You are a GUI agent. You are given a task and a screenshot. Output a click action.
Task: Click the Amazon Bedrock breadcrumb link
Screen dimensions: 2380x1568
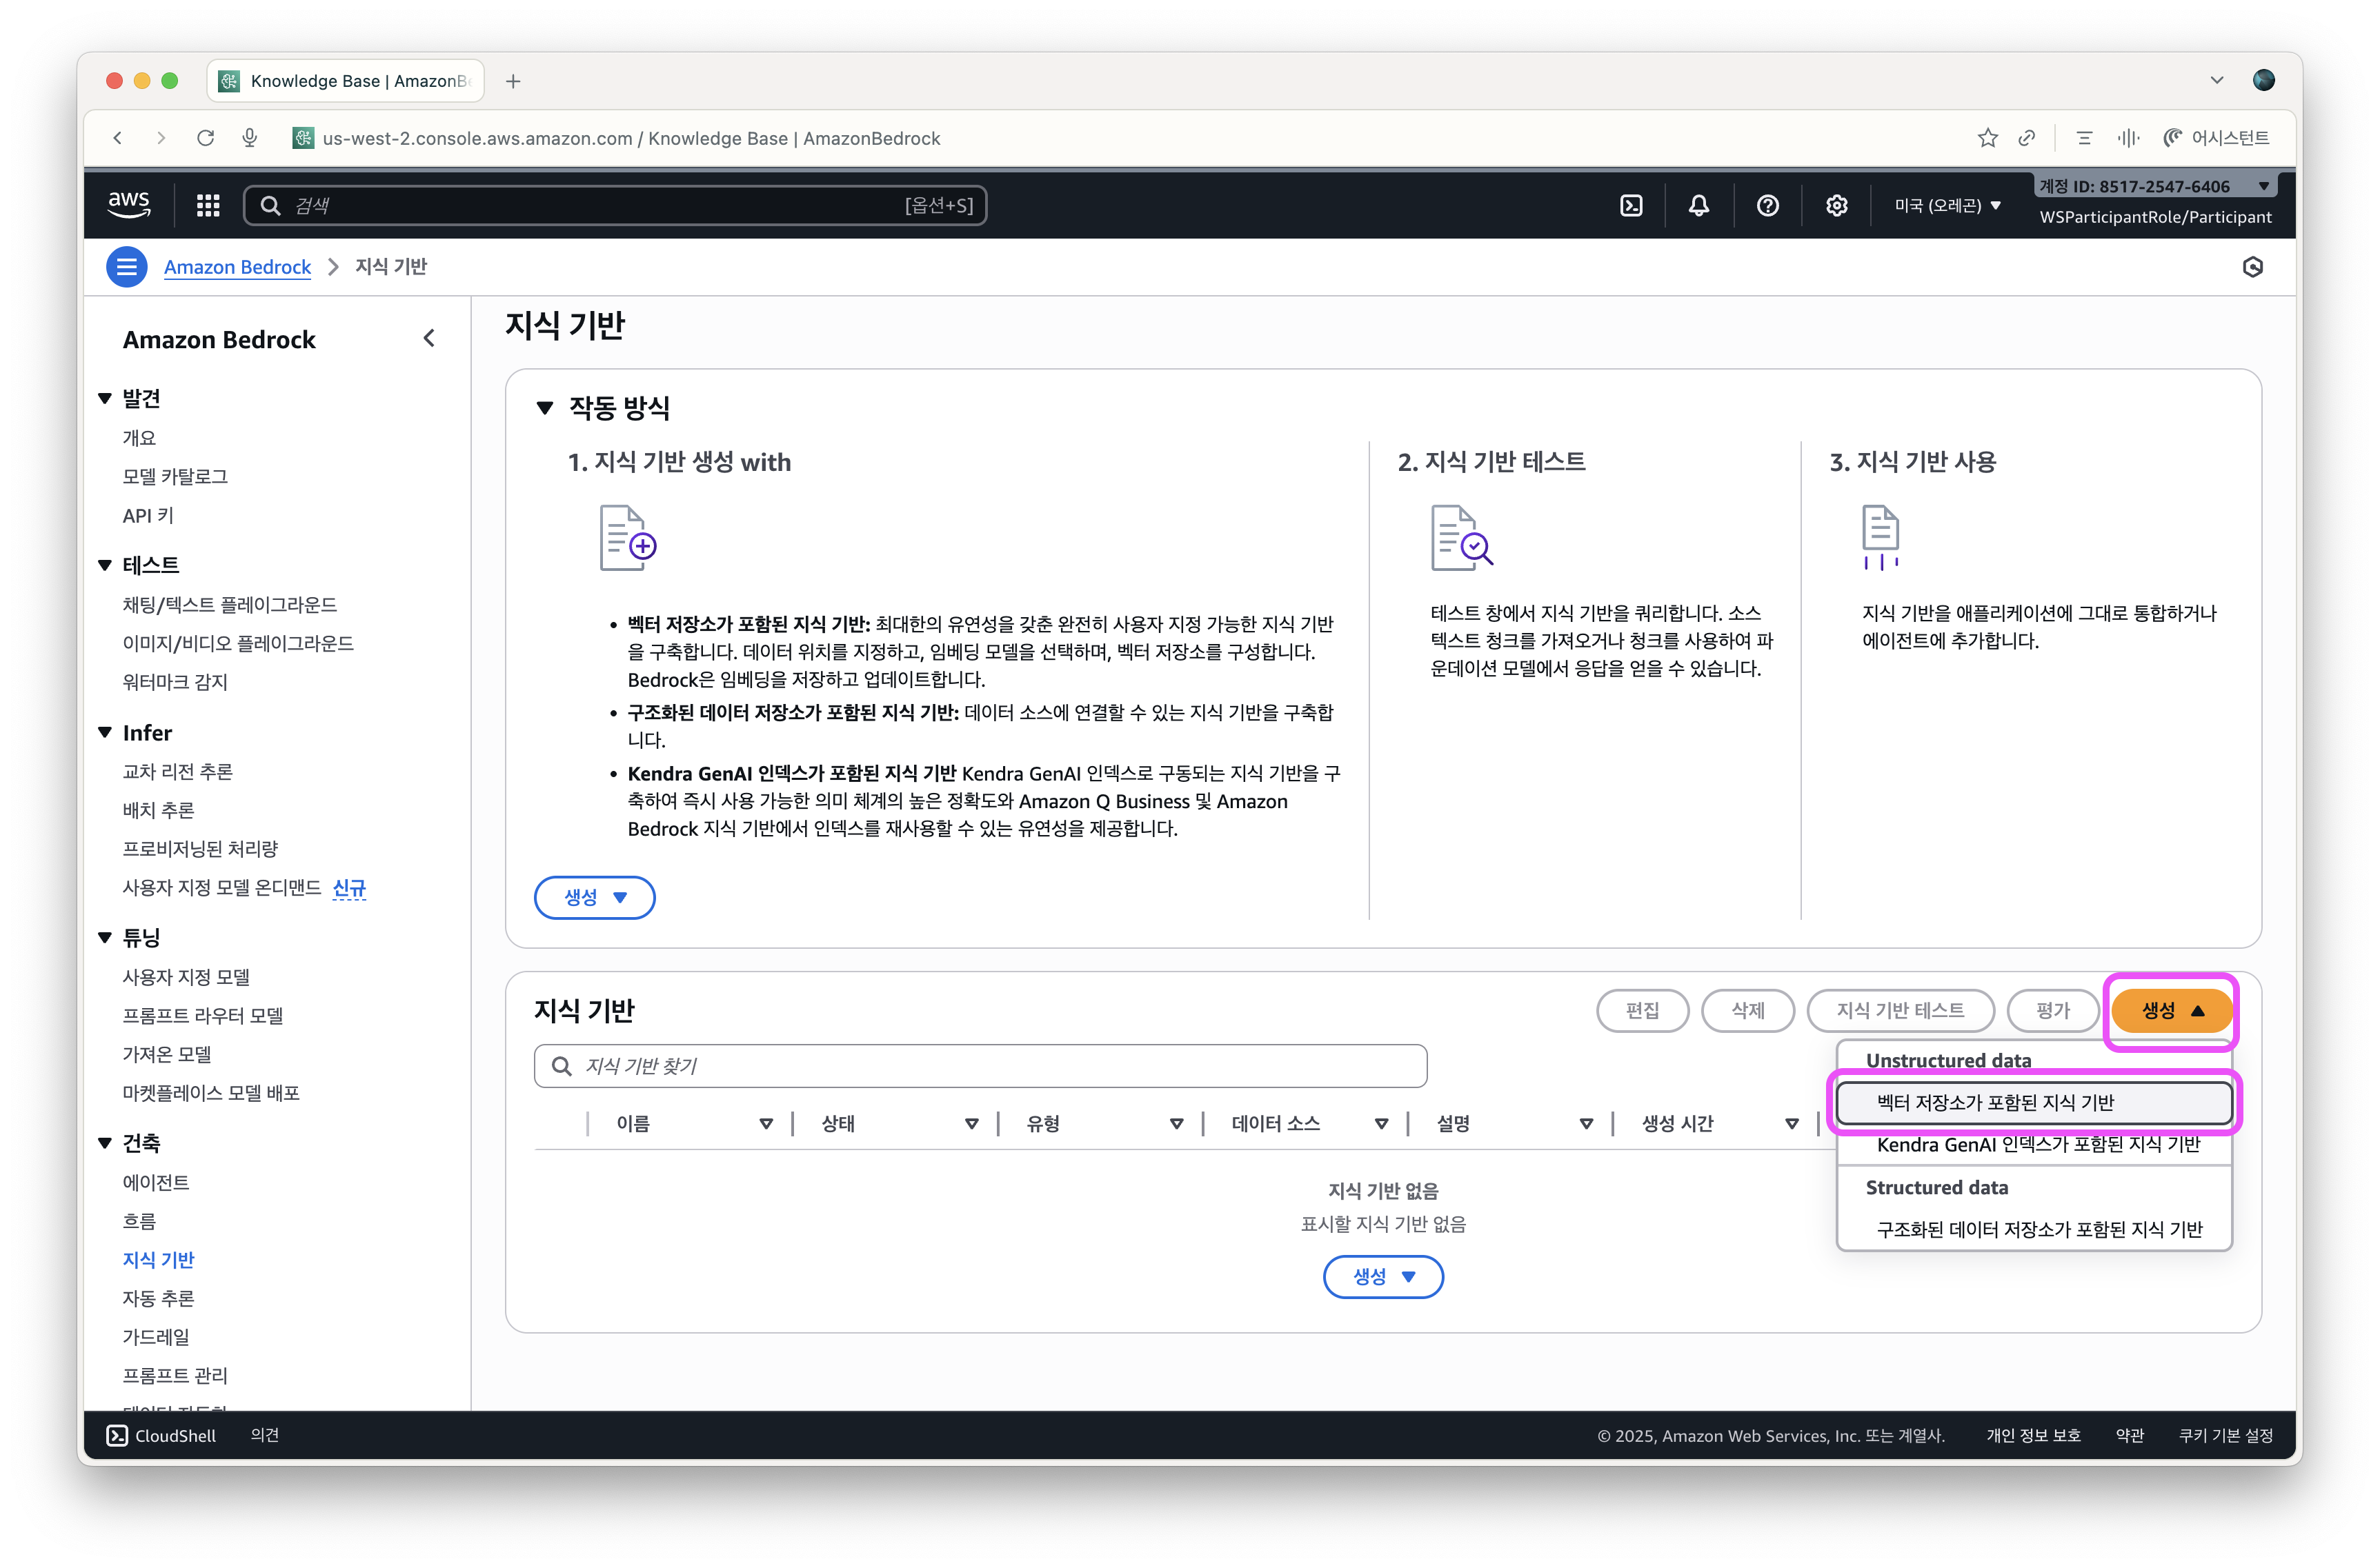click(x=237, y=267)
